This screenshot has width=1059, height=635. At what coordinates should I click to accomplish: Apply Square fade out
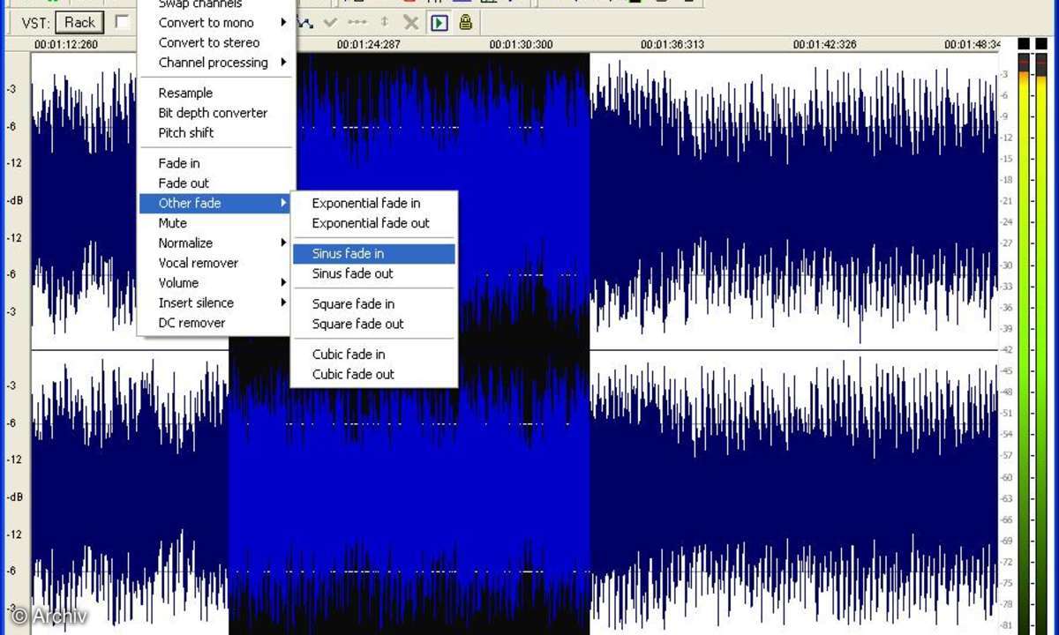click(374, 324)
